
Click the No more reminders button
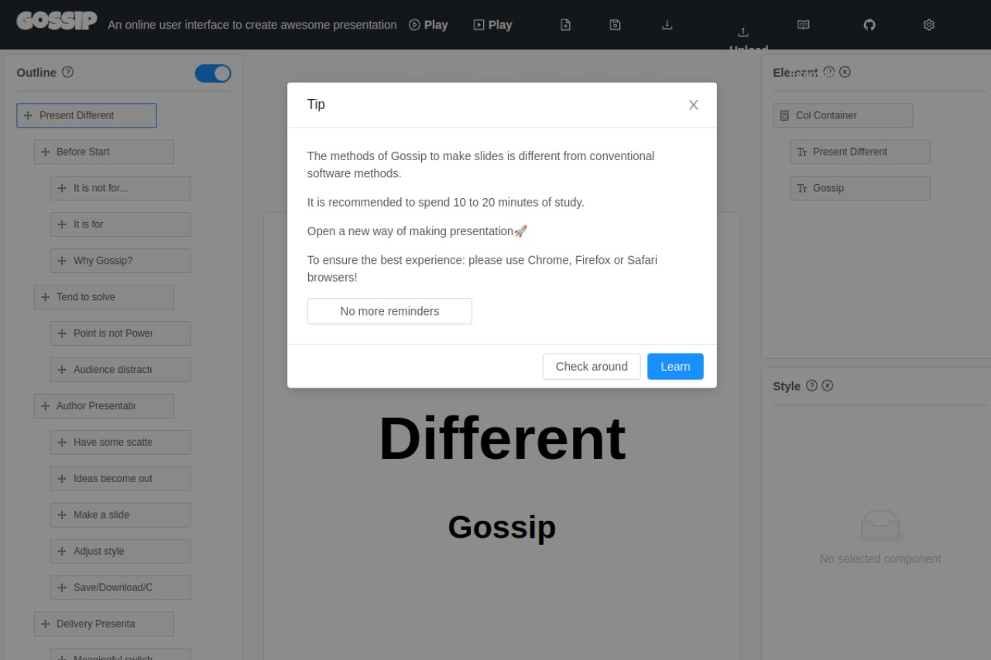click(x=389, y=311)
